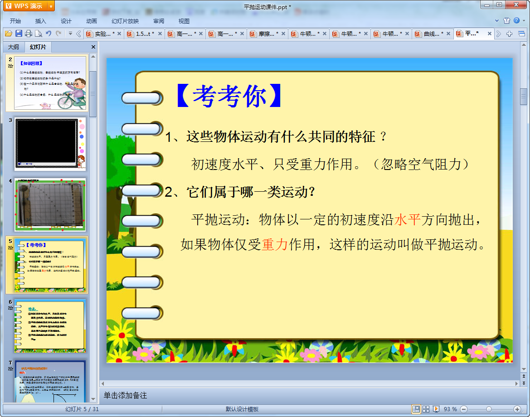
Task: Select slide 4 thumbnail
Action: click(x=50, y=204)
